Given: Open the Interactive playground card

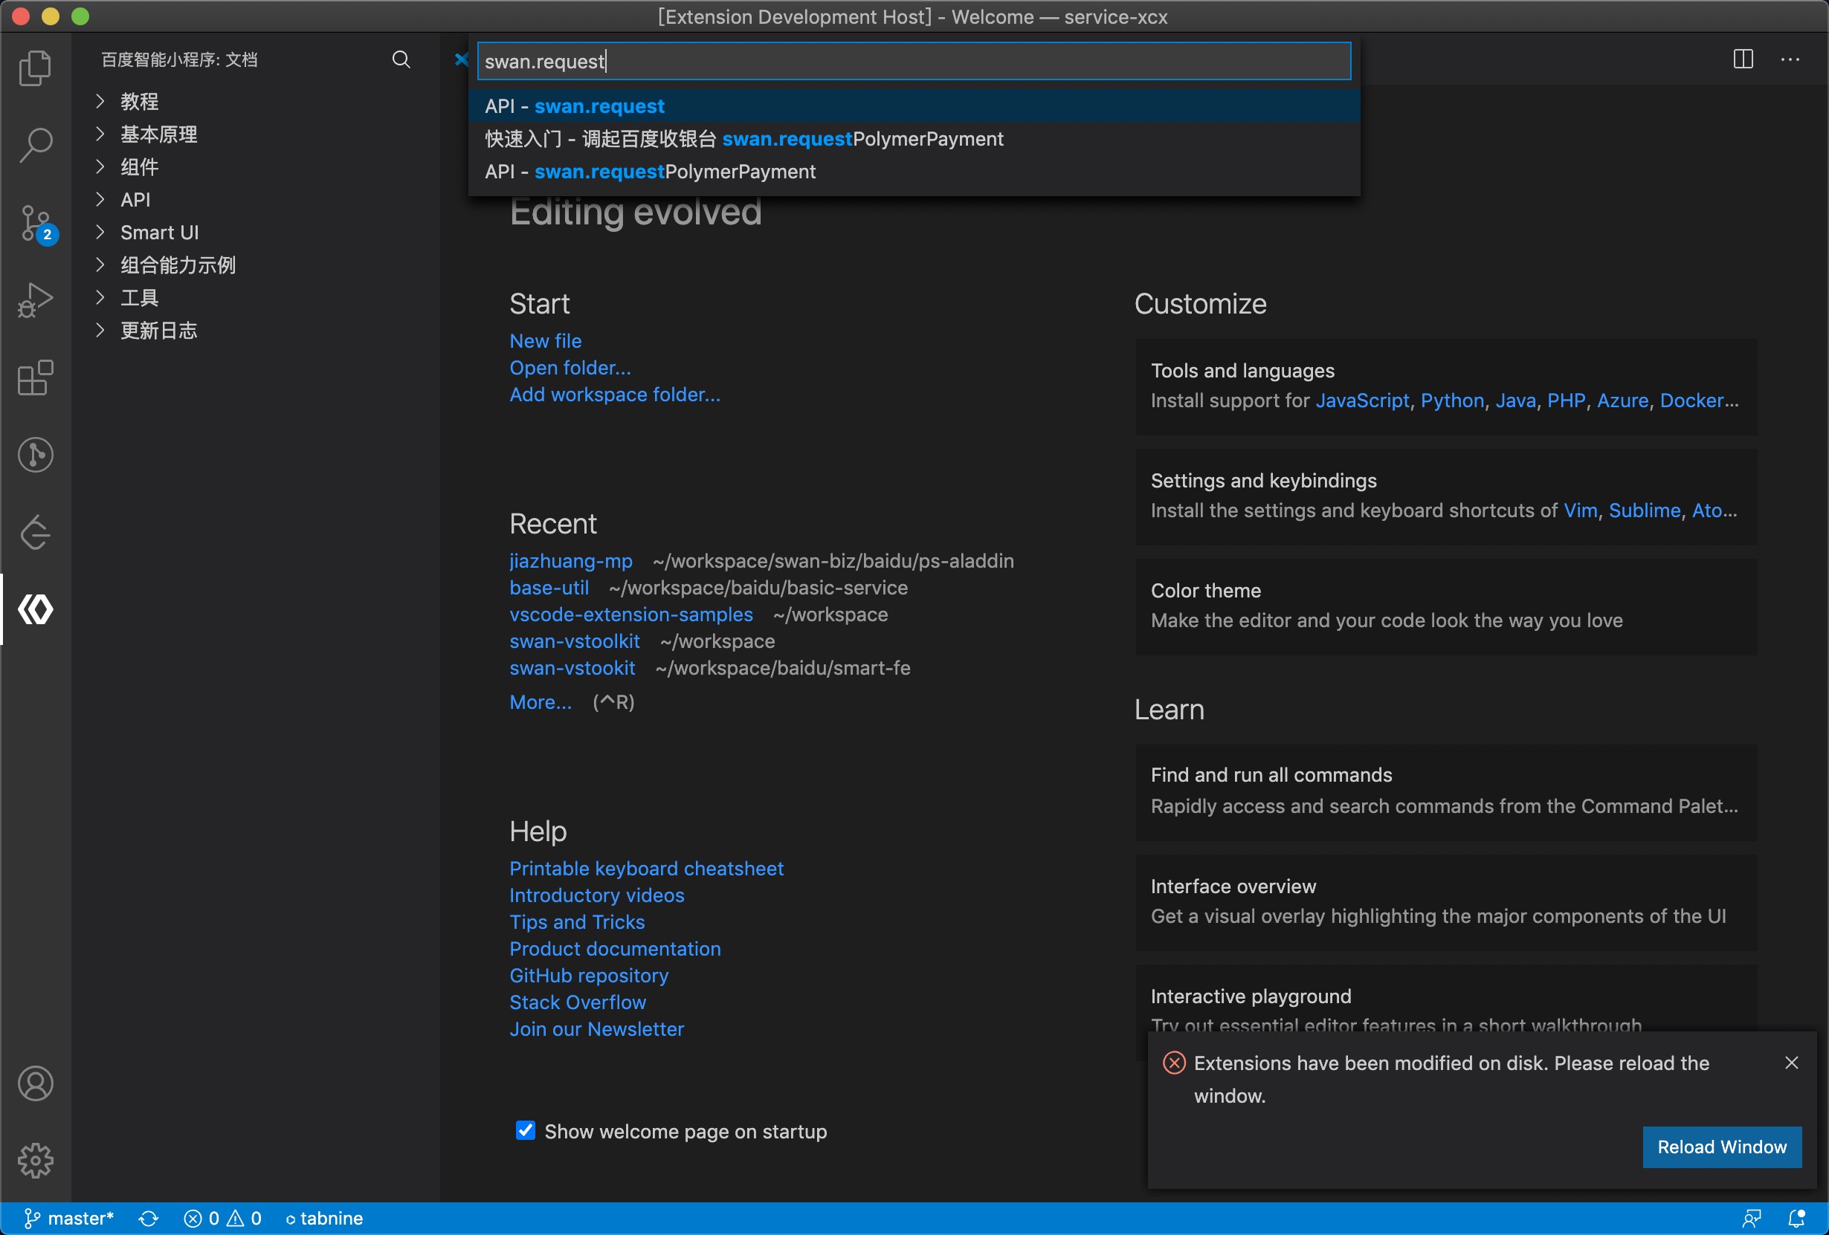Looking at the screenshot, I should (1446, 997).
